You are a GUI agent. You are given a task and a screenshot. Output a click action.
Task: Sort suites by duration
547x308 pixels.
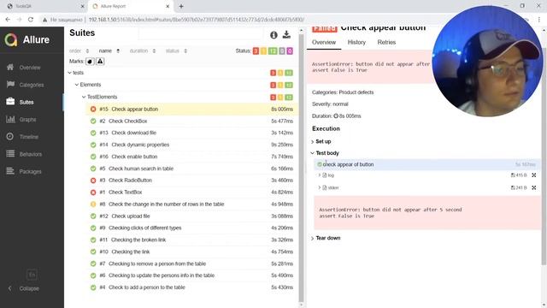143,51
